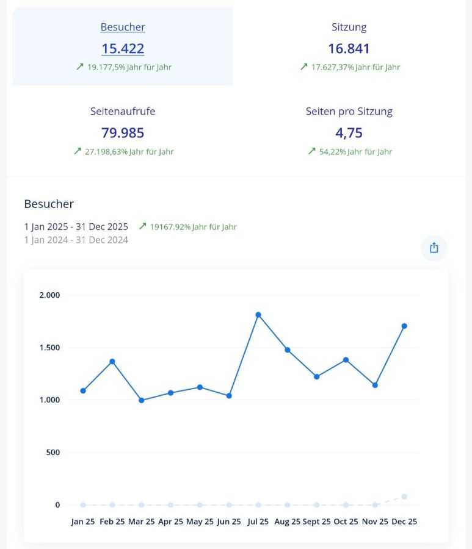Switch to the Seitenaufrufe metric card

[x=123, y=131]
